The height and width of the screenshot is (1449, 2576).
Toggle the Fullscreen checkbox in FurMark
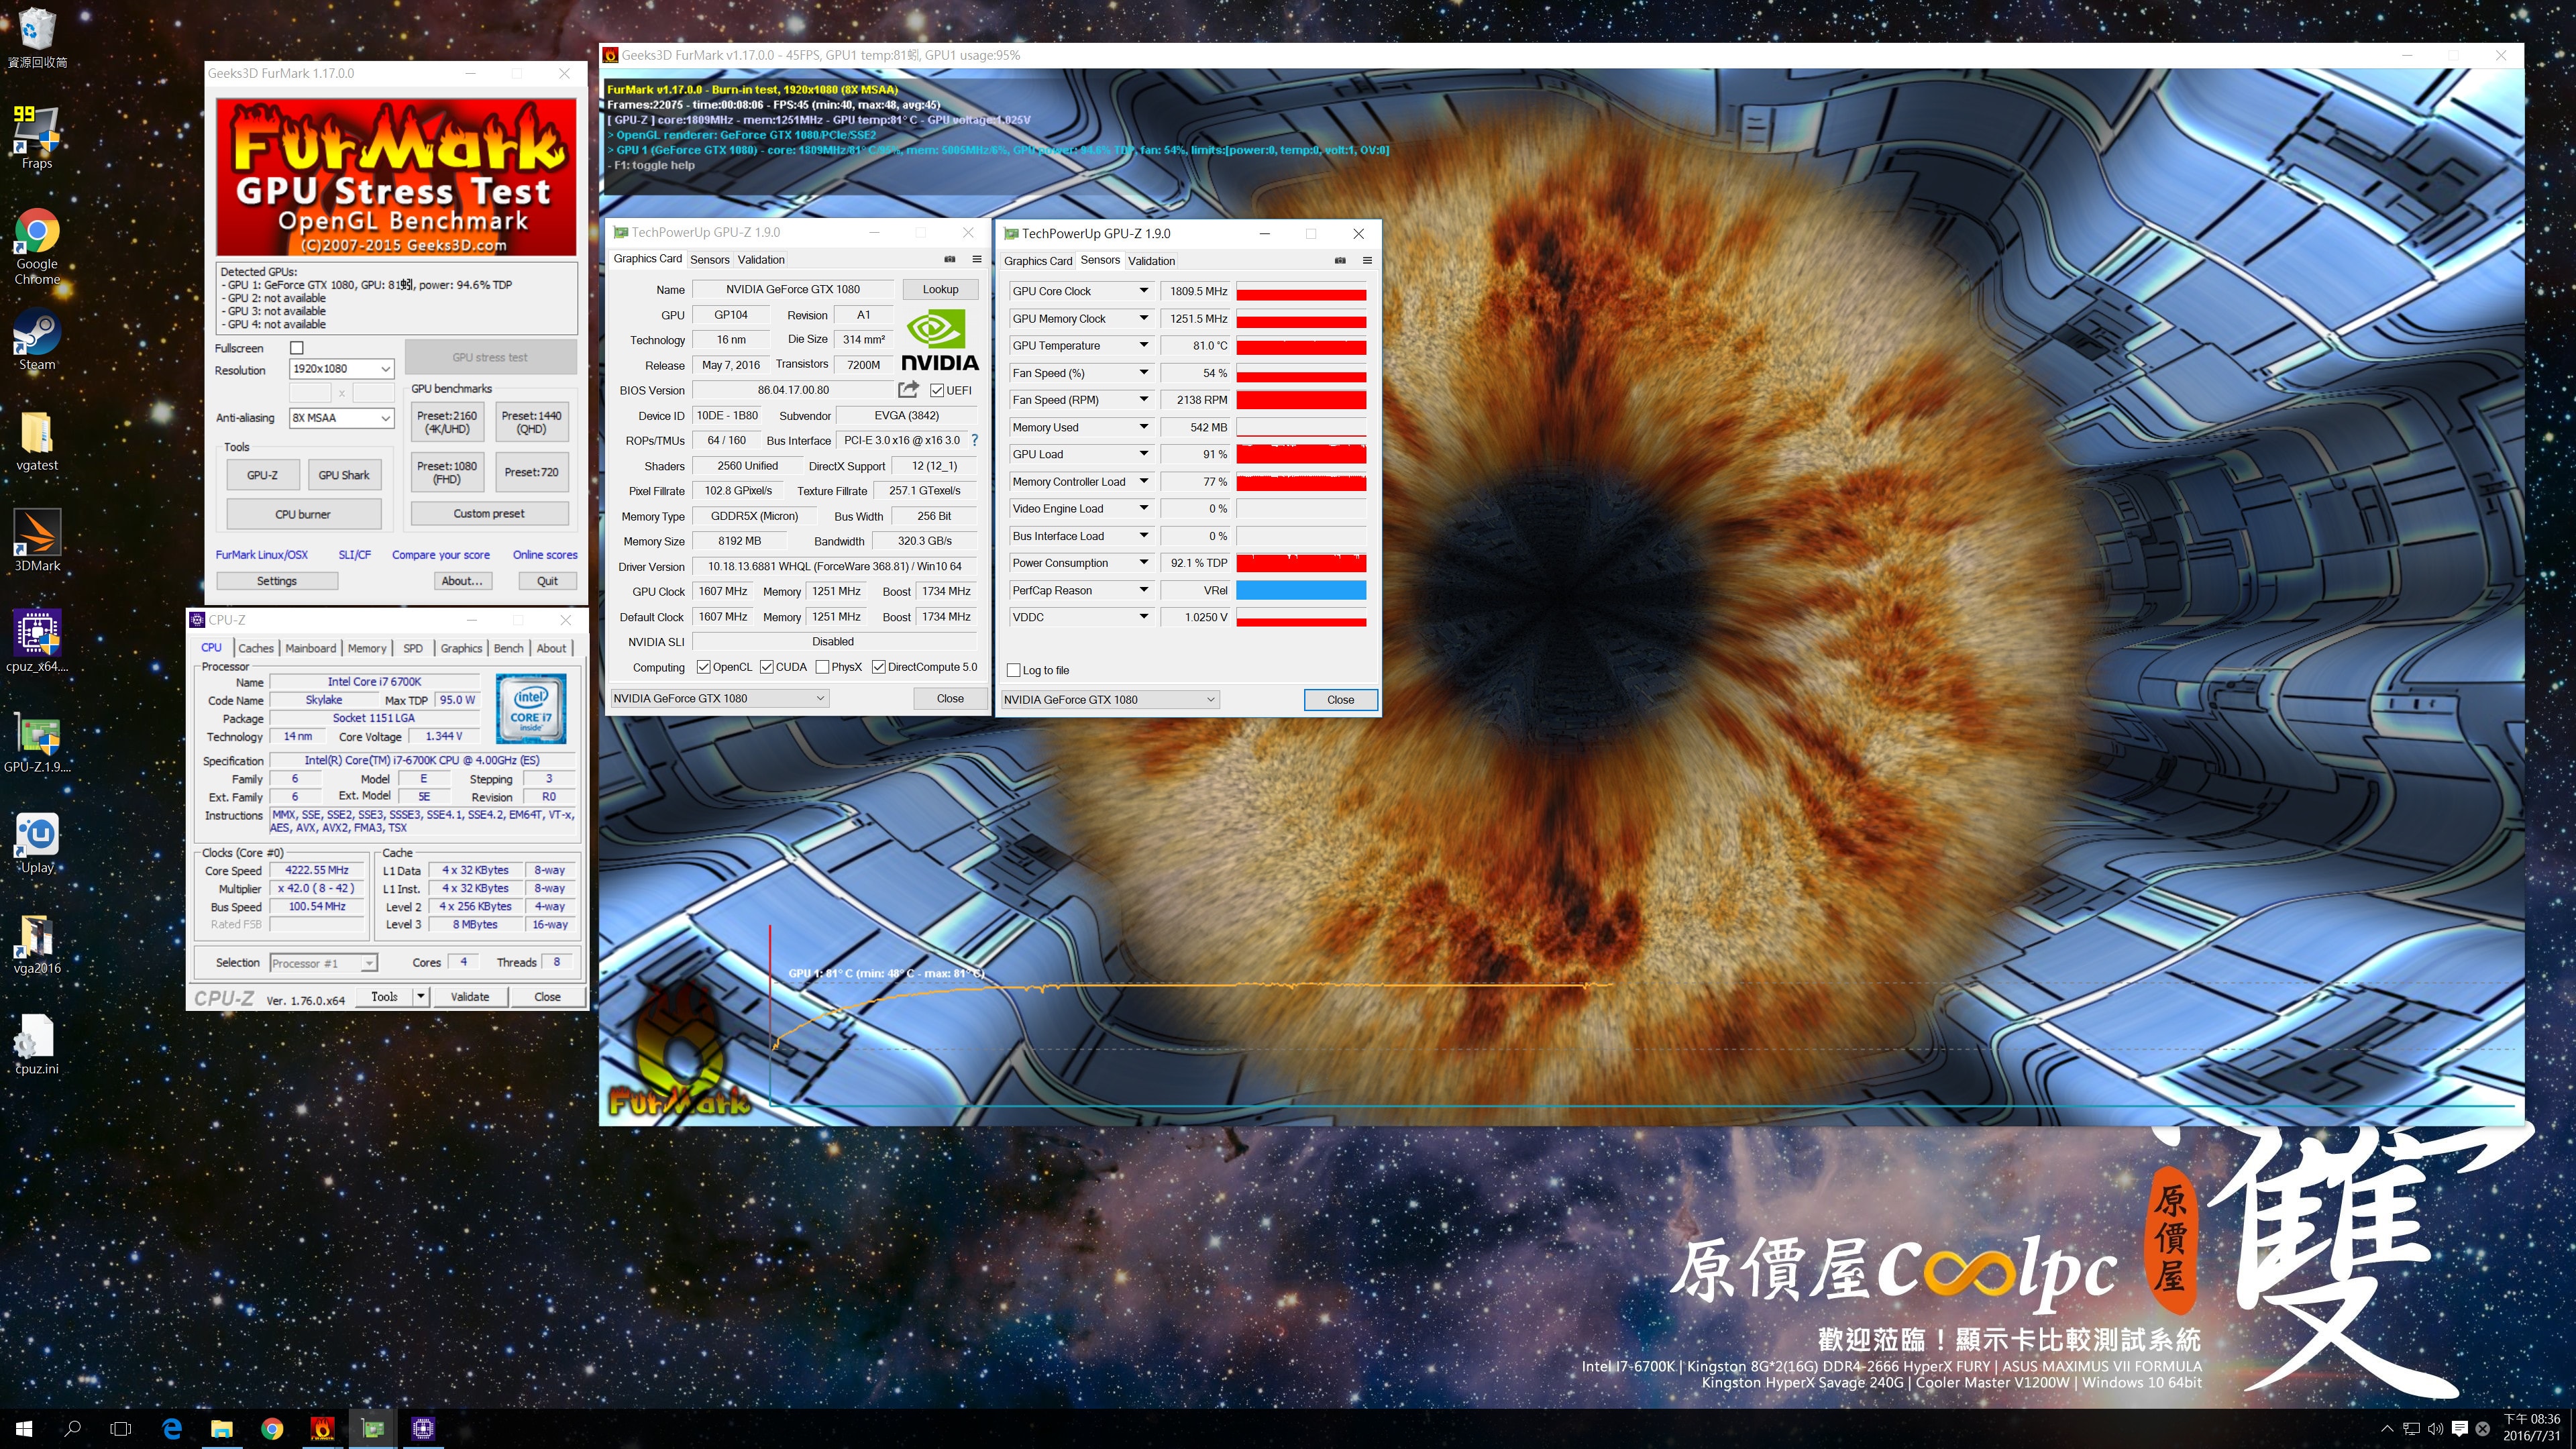pyautogui.click(x=296, y=348)
